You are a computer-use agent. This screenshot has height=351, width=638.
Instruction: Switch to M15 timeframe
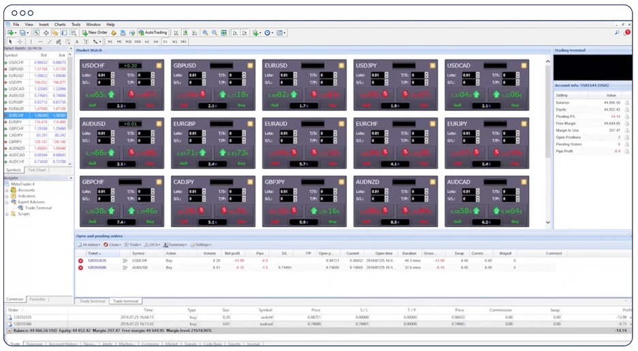tap(128, 42)
